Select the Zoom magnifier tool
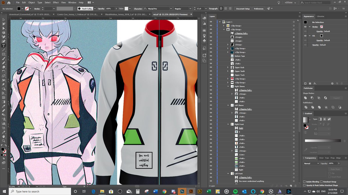This screenshot has height=195, width=348. [x=3, y=141]
